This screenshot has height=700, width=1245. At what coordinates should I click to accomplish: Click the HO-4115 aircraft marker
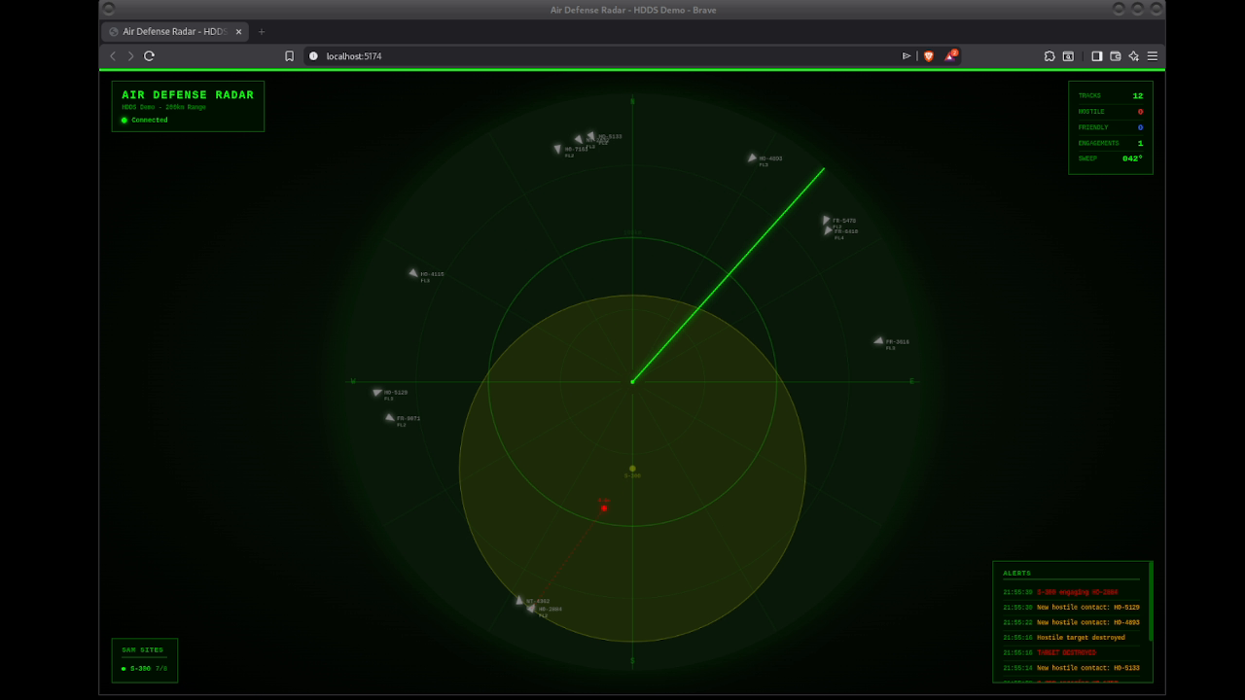[x=413, y=273]
